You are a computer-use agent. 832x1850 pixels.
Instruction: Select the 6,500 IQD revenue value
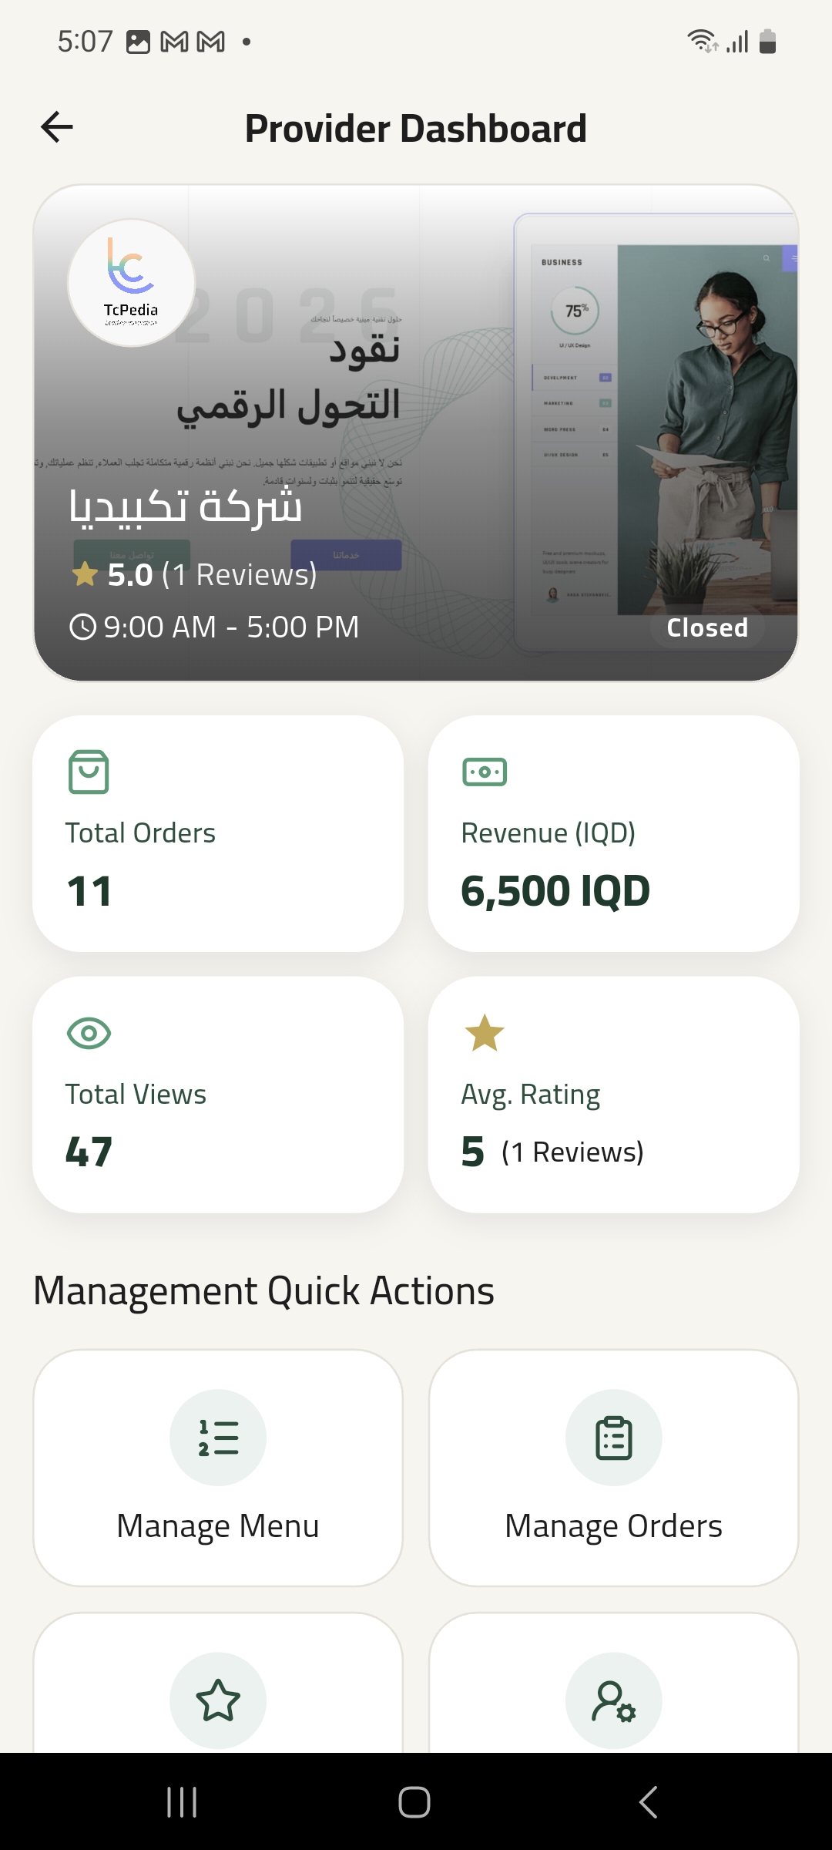(x=555, y=891)
